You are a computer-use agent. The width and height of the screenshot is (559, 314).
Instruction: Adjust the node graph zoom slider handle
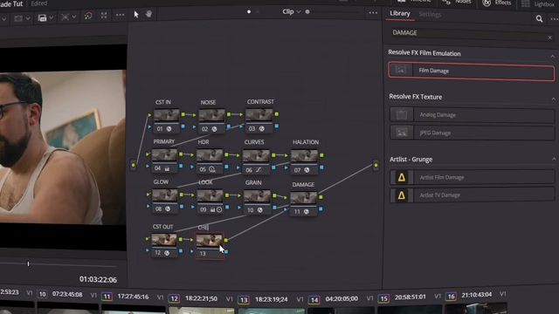click(x=307, y=11)
